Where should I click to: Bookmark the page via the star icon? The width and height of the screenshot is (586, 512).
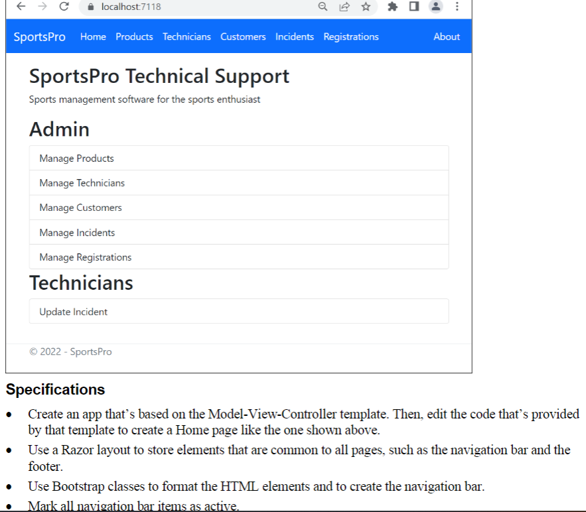(x=366, y=7)
